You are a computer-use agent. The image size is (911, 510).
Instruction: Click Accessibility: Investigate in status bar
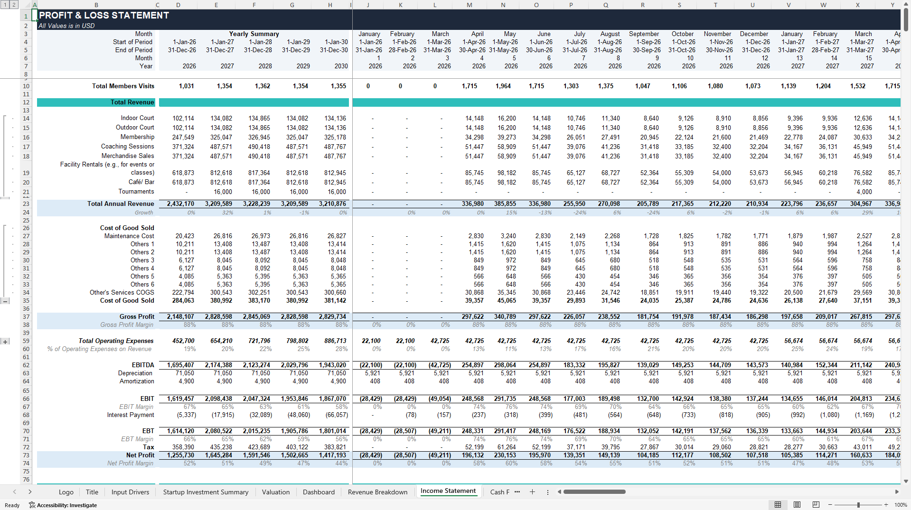(x=63, y=505)
